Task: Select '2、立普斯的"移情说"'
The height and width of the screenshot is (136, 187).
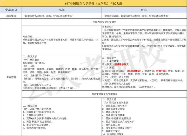Action: (34, 115)
